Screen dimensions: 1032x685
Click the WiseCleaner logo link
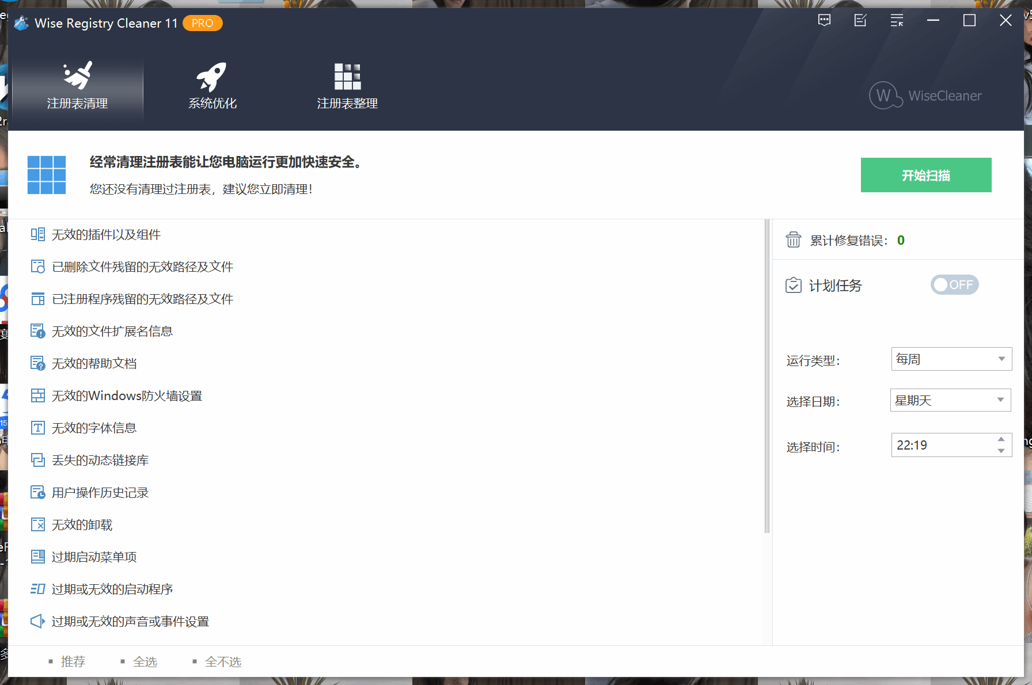pos(925,96)
